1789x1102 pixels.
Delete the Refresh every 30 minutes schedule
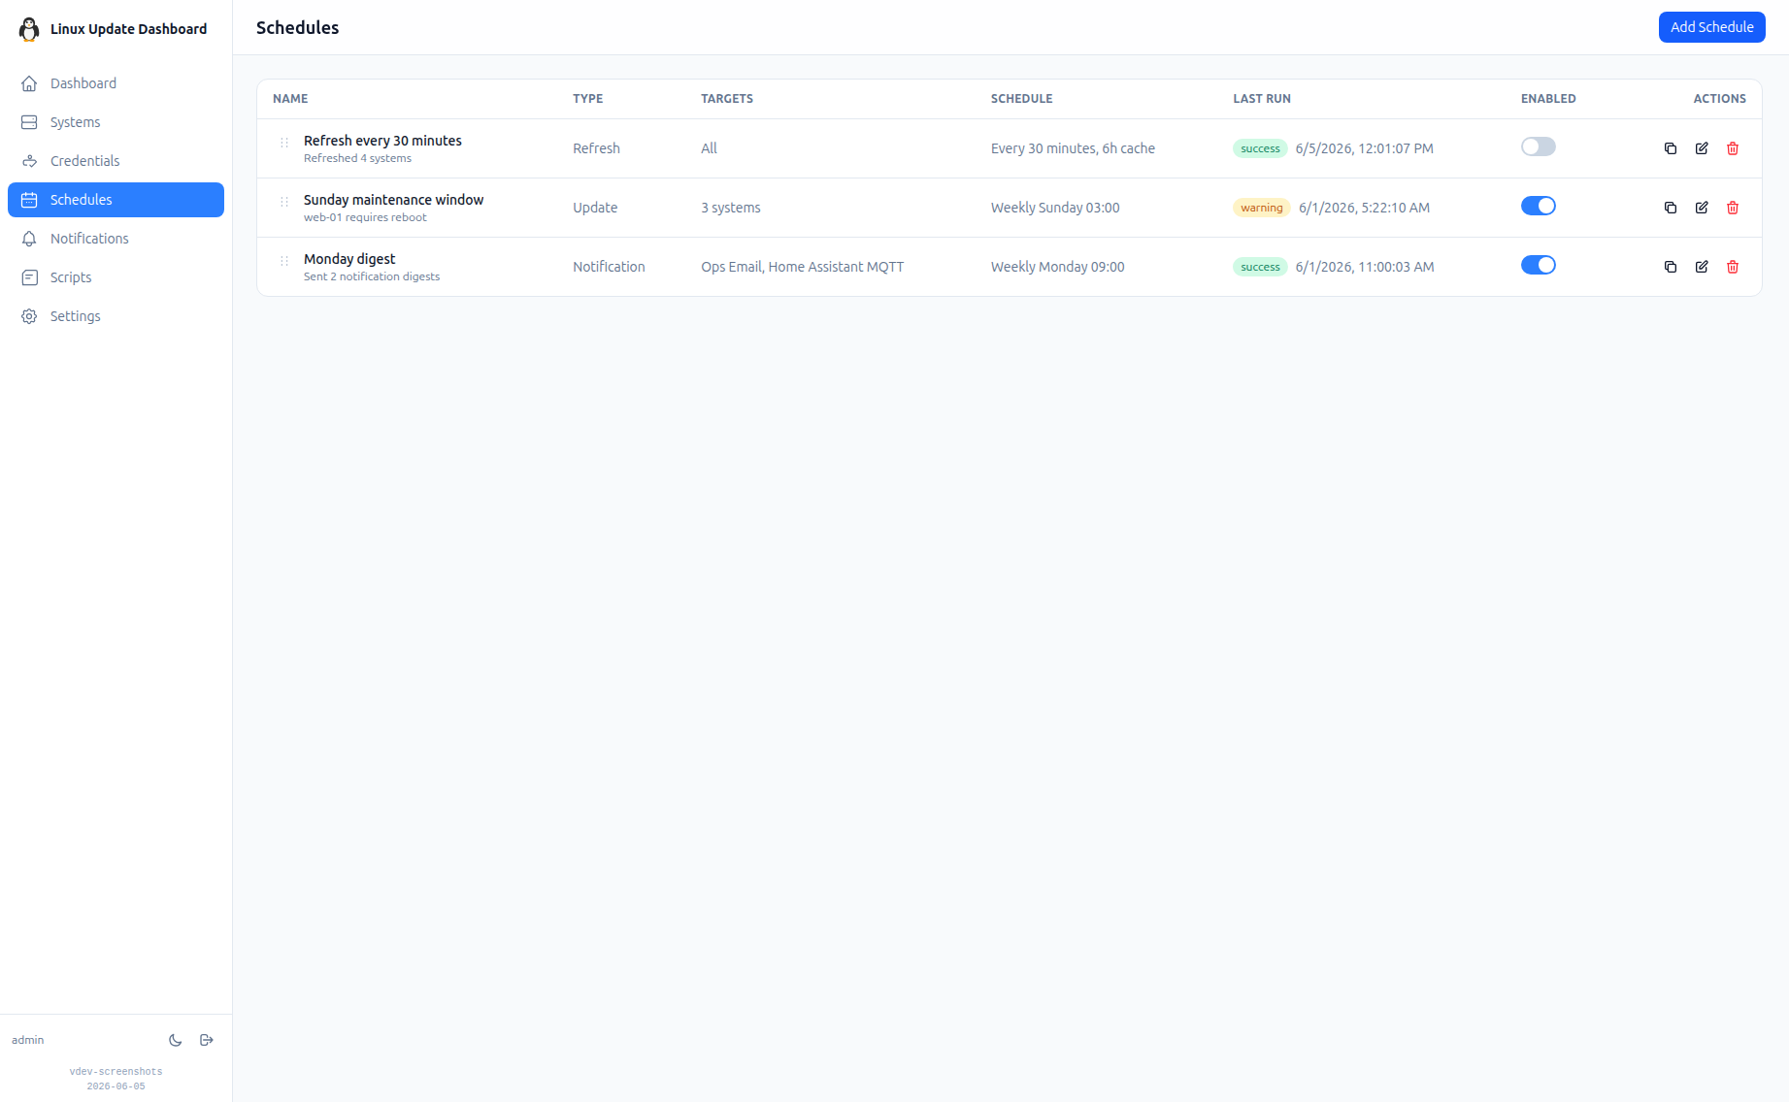[x=1733, y=148]
